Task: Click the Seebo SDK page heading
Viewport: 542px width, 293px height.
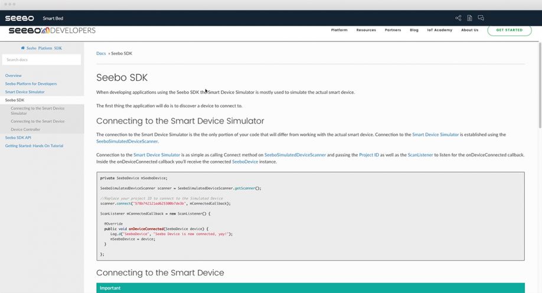Action: pyautogui.click(x=122, y=77)
